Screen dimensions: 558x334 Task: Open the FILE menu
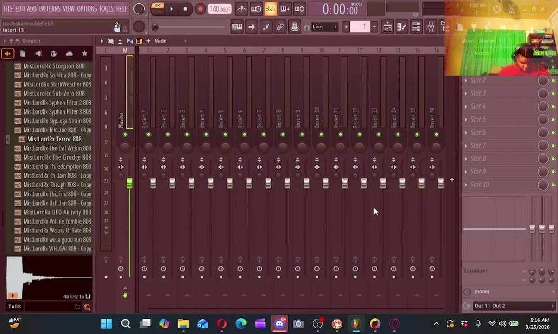pos(8,9)
